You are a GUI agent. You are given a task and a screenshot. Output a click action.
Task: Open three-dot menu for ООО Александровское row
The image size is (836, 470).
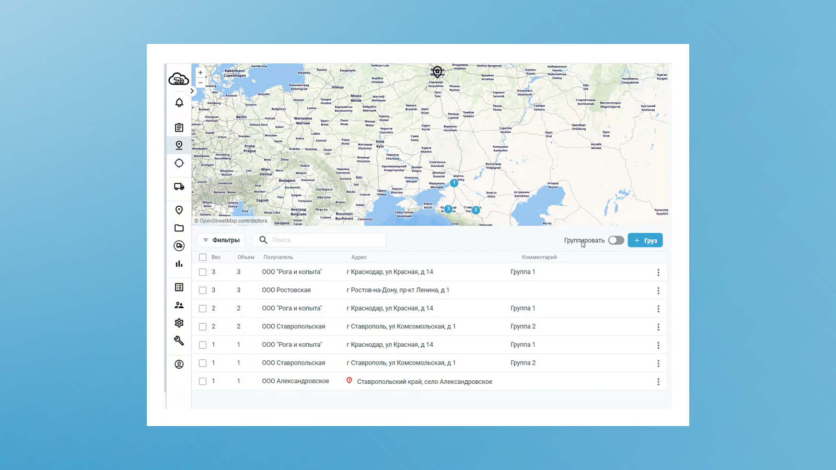click(x=658, y=382)
